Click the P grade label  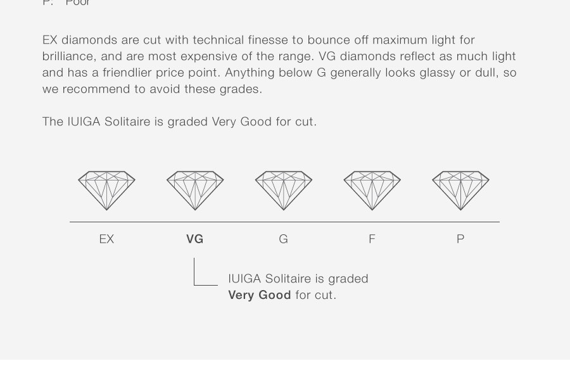(460, 239)
